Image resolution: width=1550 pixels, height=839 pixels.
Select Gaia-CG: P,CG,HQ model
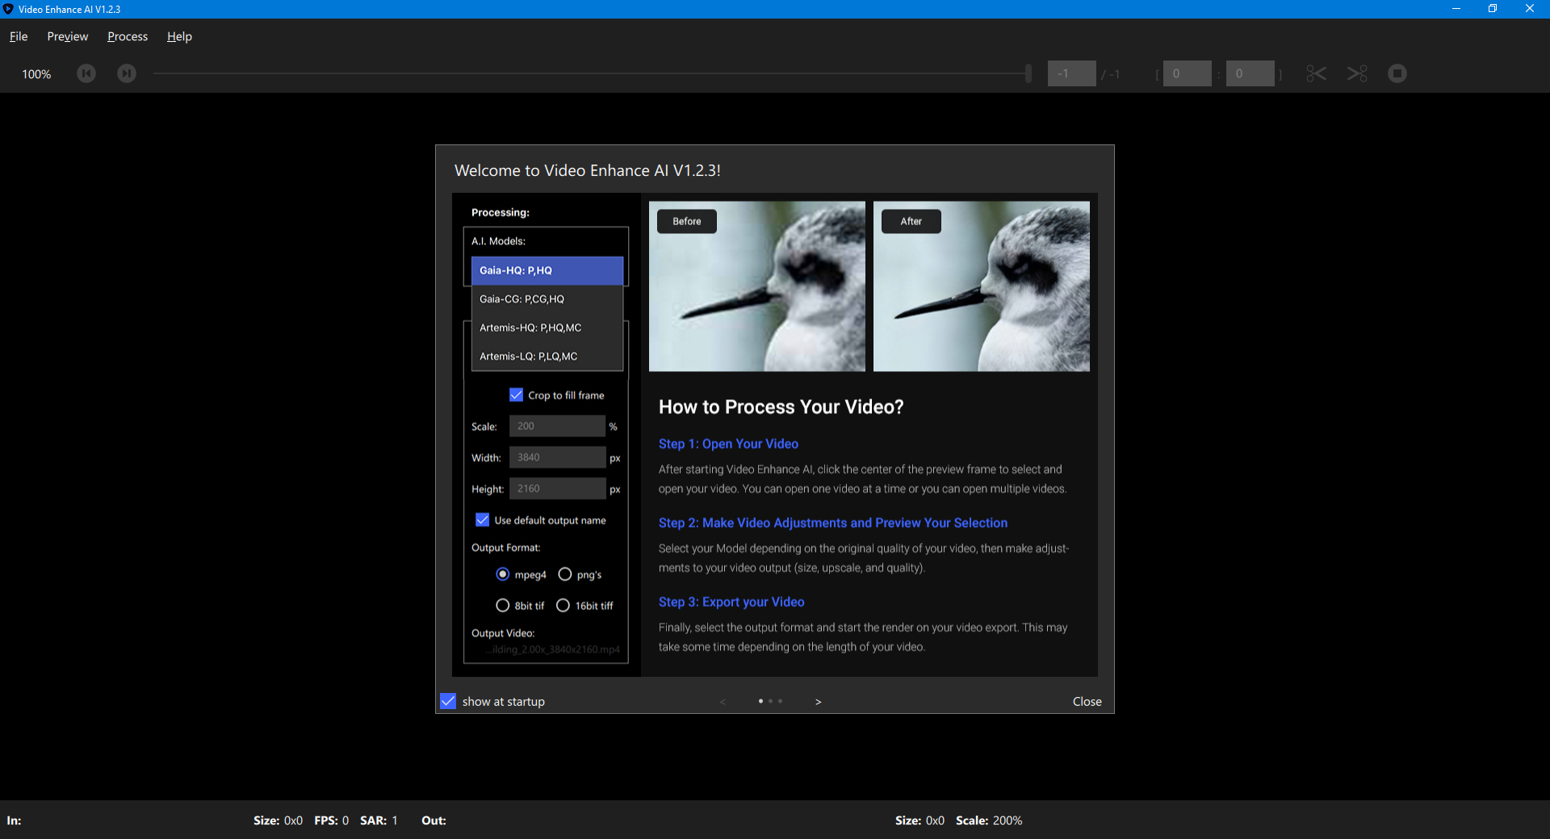click(x=547, y=299)
